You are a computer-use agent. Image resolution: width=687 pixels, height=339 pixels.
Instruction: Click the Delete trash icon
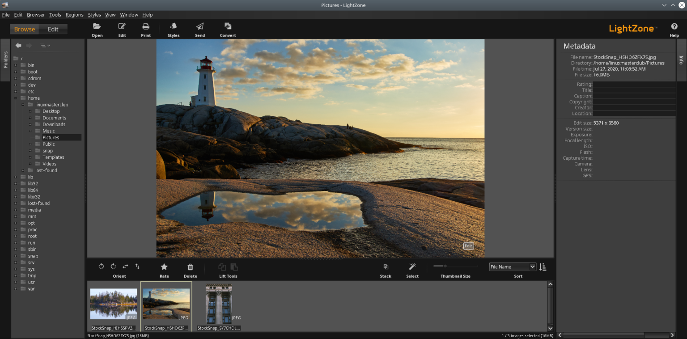(x=190, y=267)
